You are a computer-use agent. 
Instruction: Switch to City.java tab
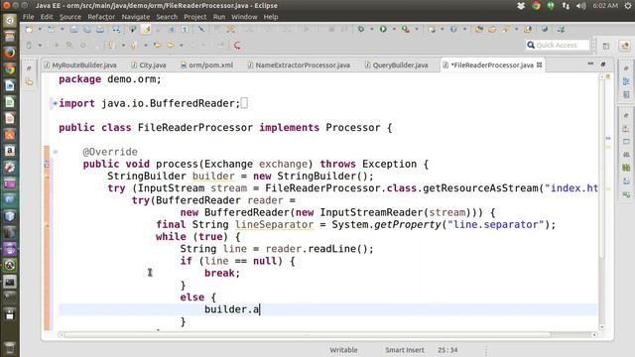(x=148, y=65)
